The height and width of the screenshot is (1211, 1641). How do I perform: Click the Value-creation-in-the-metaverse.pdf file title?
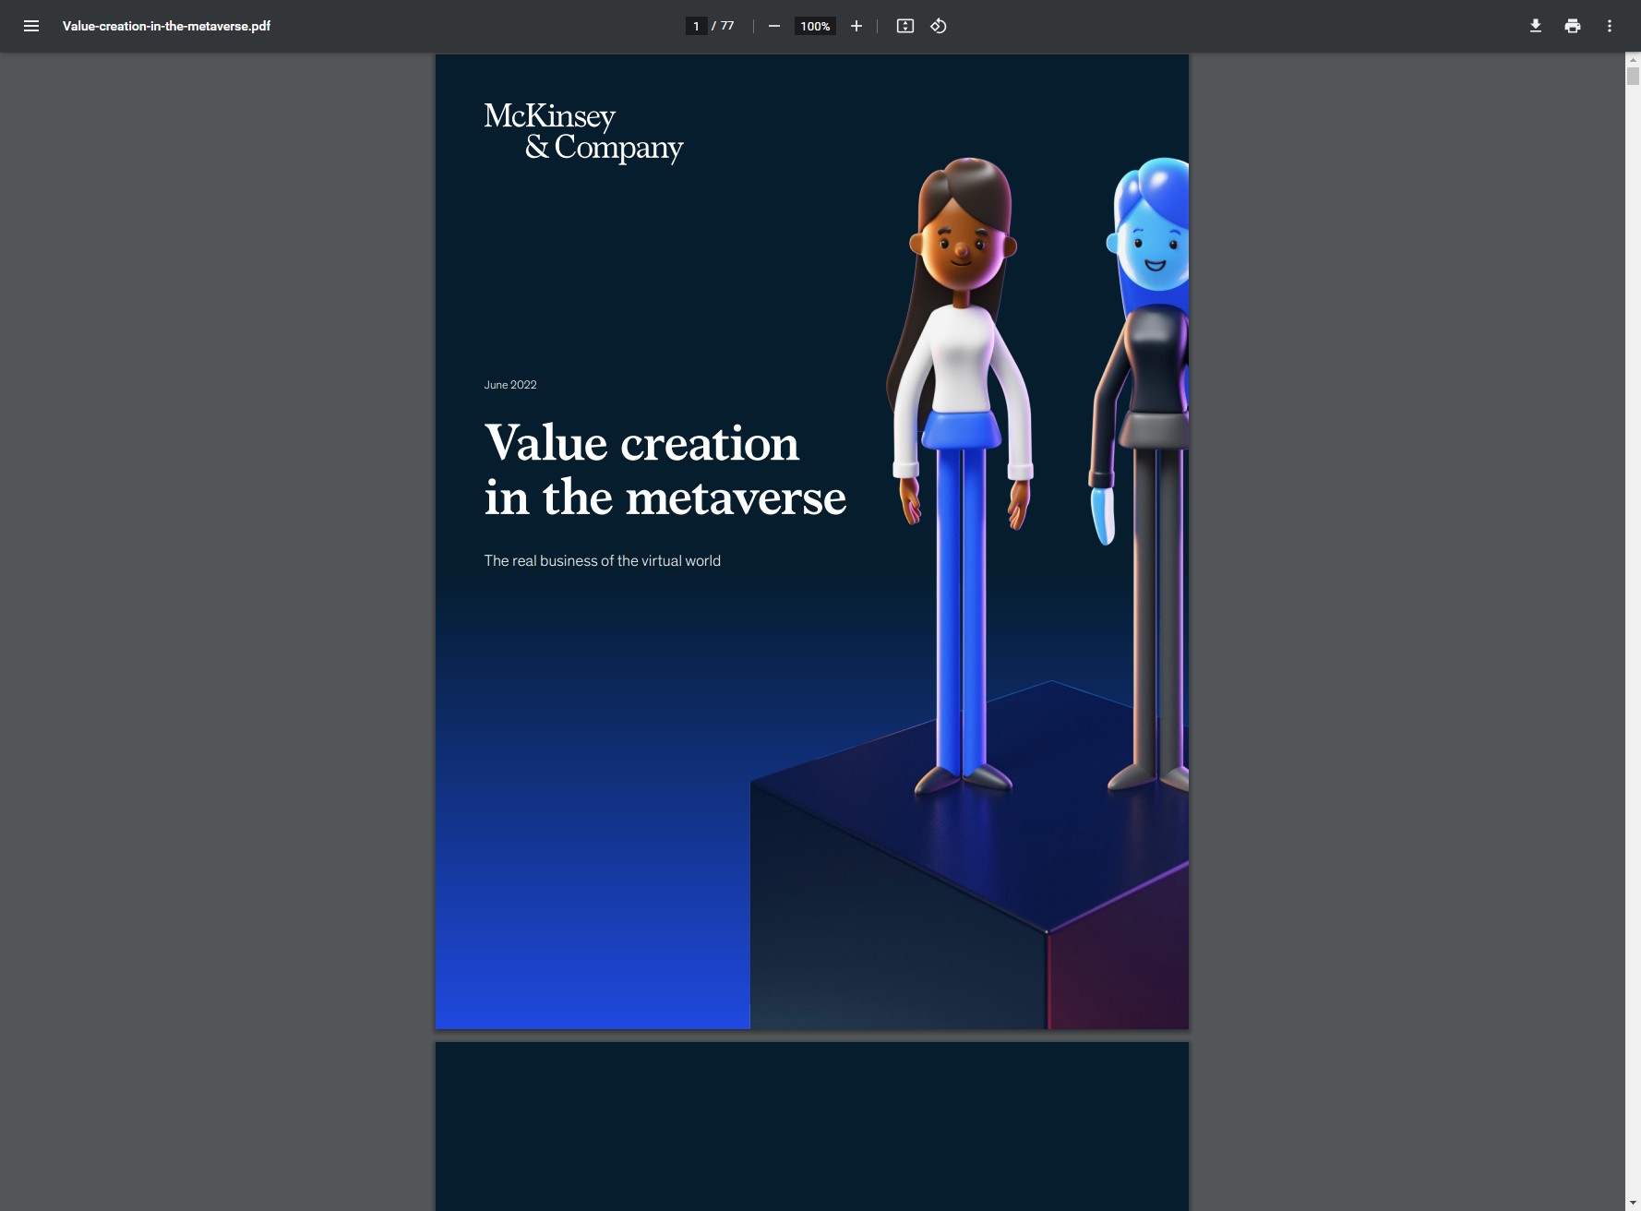coord(166,26)
